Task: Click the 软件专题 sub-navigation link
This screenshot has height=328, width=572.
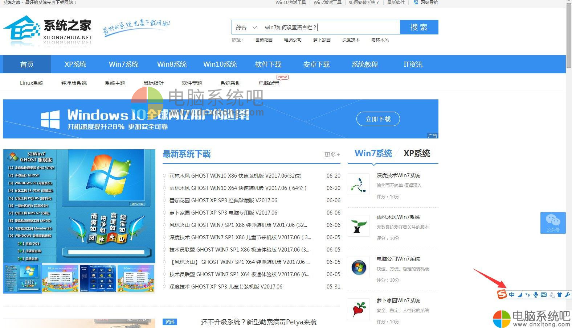Action: (192, 83)
